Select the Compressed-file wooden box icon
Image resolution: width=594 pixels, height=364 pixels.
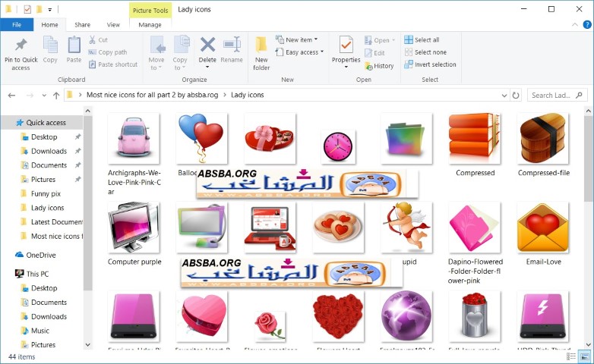543,138
